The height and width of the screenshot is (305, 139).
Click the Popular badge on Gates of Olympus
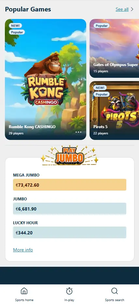(102, 26)
